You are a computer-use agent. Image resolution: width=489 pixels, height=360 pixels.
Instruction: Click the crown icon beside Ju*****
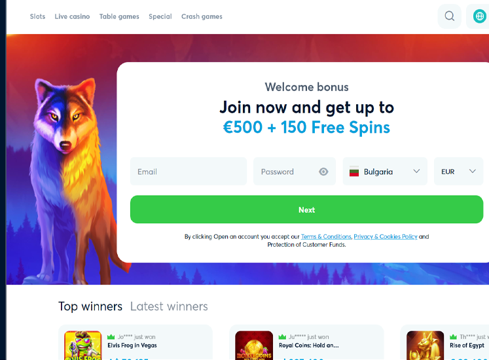[x=282, y=337]
